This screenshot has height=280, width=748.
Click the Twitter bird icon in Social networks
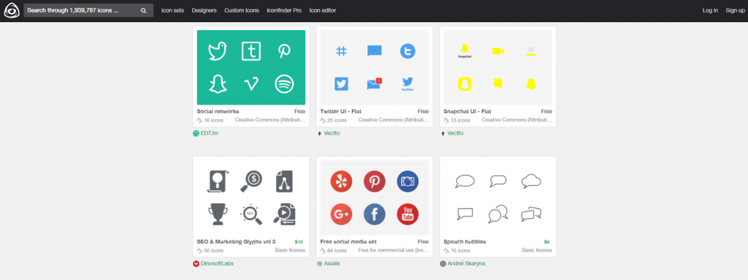[x=218, y=51]
